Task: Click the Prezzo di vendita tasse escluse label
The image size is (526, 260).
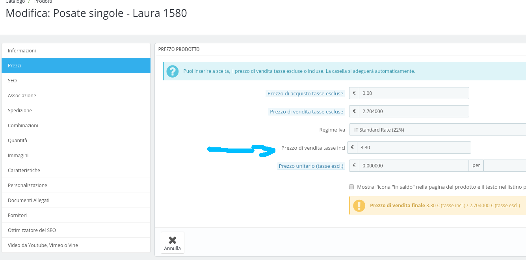Action: [307, 112]
